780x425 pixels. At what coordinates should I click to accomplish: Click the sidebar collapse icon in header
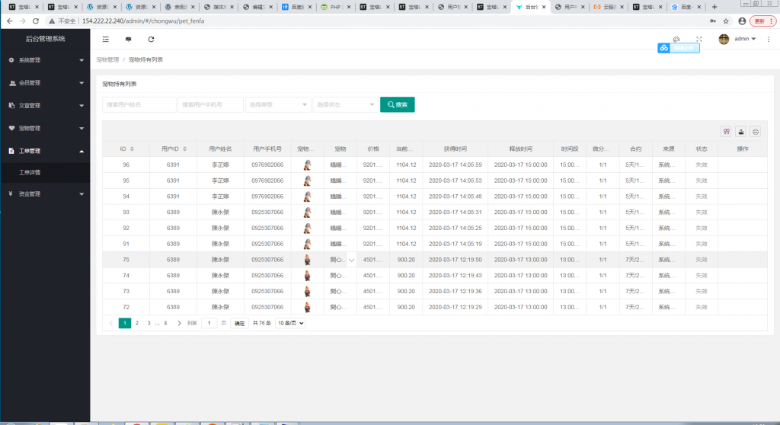105,39
